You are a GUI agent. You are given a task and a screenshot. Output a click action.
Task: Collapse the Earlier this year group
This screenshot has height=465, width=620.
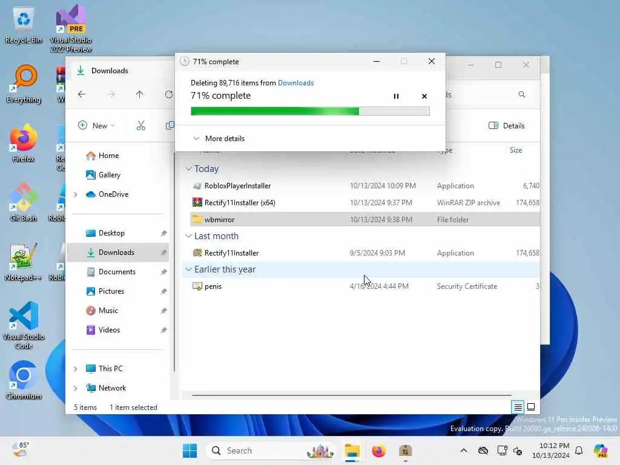pos(189,269)
